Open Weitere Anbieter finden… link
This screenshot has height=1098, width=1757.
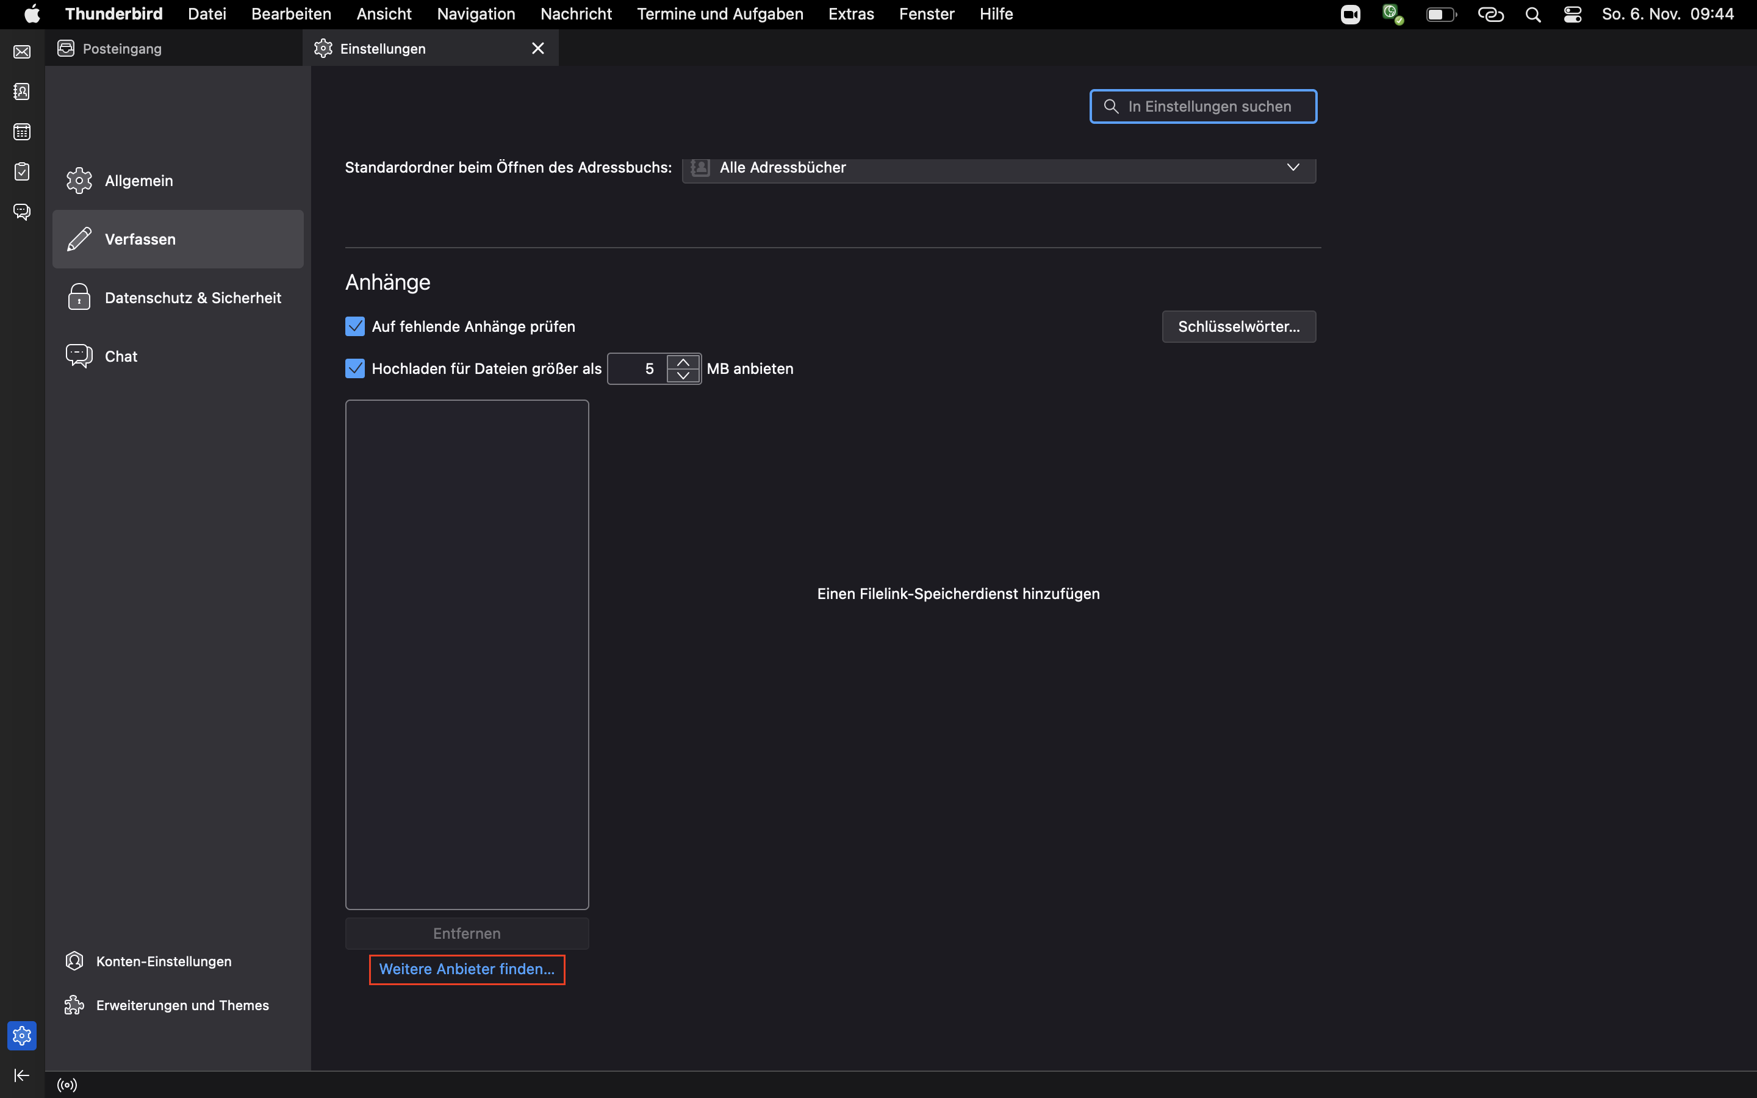coord(467,969)
